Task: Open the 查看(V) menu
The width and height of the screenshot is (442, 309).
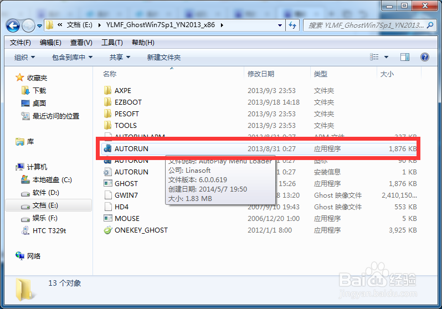Action: 81,43
